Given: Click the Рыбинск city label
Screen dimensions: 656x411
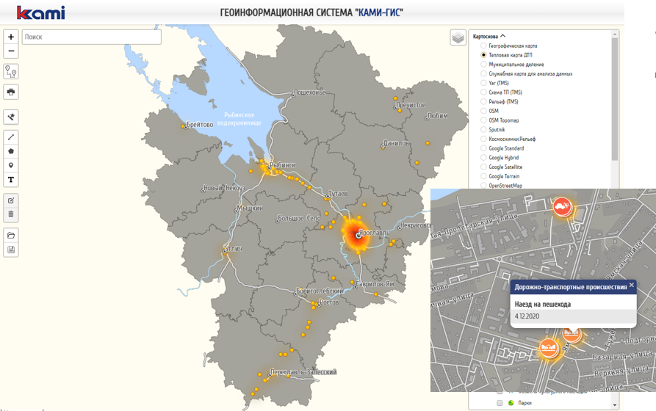Looking at the screenshot, I should tap(282, 165).
